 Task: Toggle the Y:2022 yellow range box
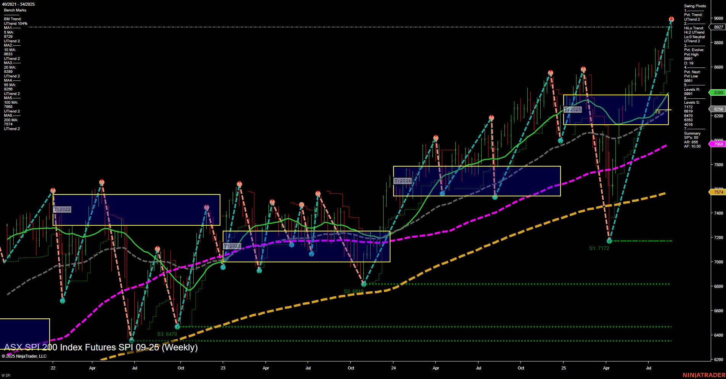pyautogui.click(x=62, y=209)
